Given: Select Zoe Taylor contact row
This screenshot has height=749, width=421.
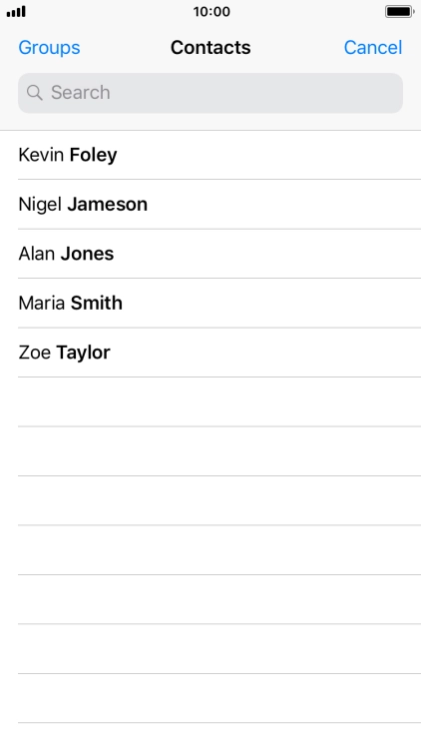Looking at the screenshot, I should point(210,353).
